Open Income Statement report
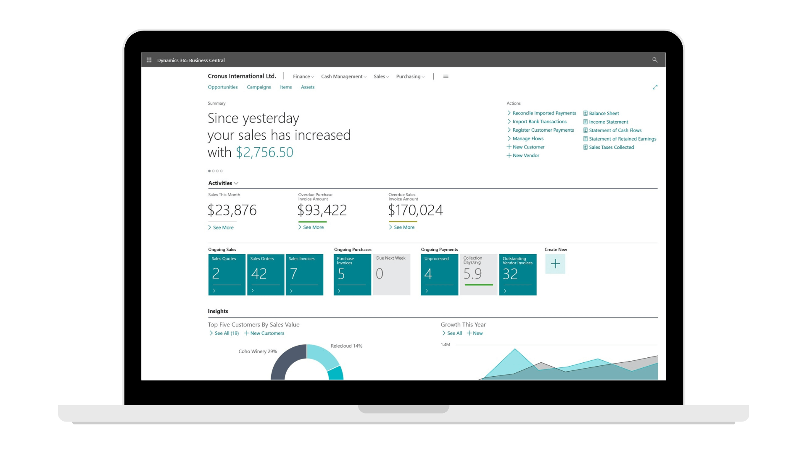This screenshot has width=807, height=453. [606, 122]
